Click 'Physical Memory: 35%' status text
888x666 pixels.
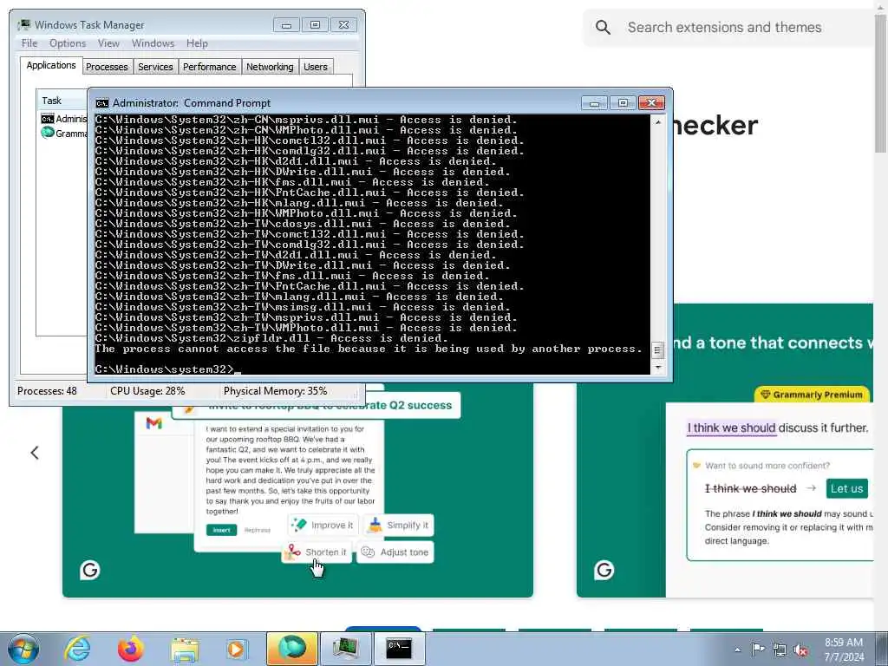(x=275, y=391)
